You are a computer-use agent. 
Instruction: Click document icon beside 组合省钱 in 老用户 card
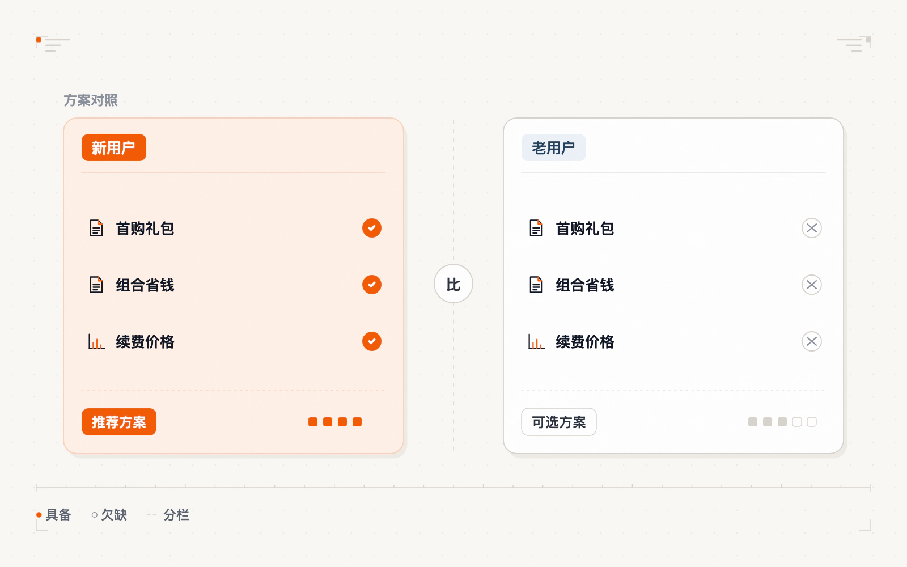536,285
